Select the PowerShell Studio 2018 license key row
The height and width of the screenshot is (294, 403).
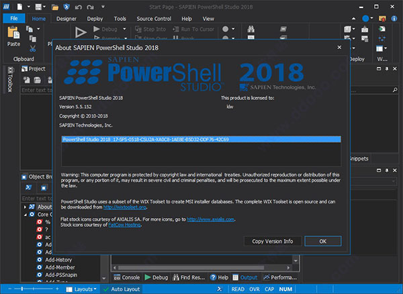click(201, 140)
